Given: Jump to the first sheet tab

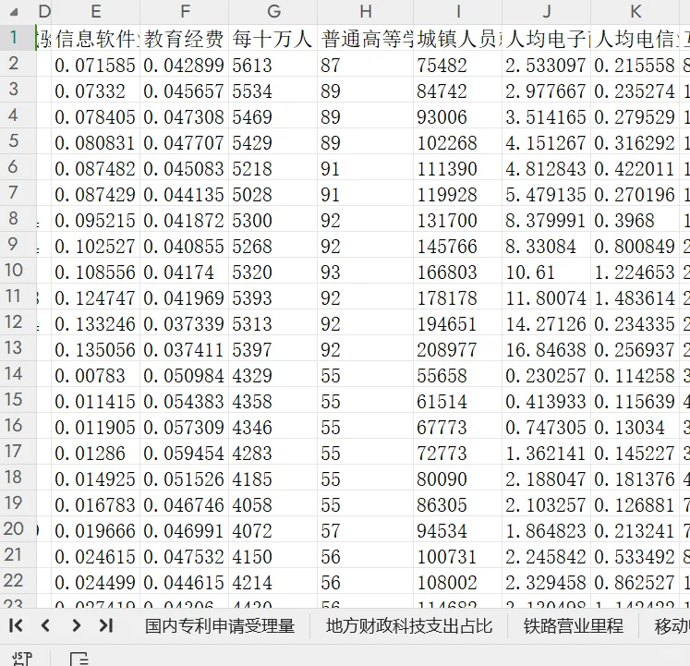Looking at the screenshot, I should (x=16, y=625).
